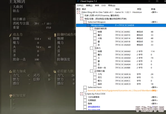166x114 pixels.
Task: Click the 必需能力值 icon in game
Action: pos(55,72)
